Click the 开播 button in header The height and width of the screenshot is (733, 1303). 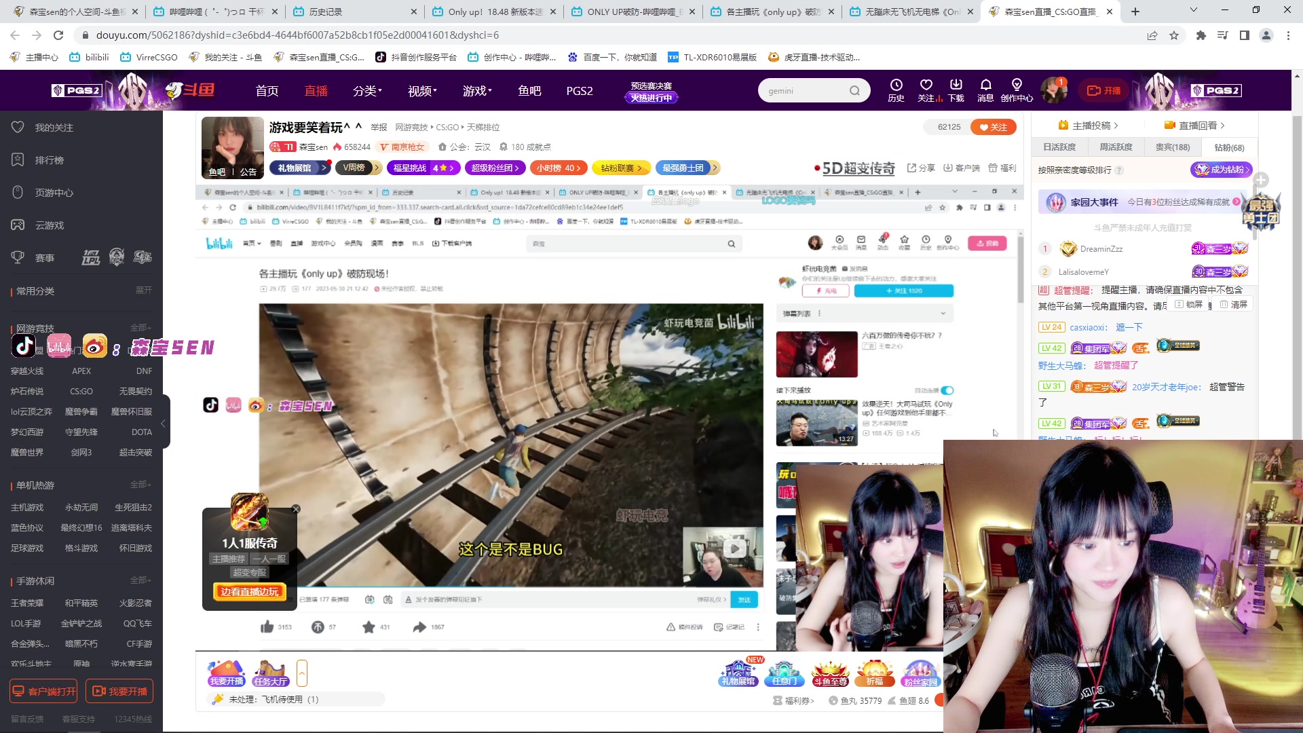point(1103,90)
